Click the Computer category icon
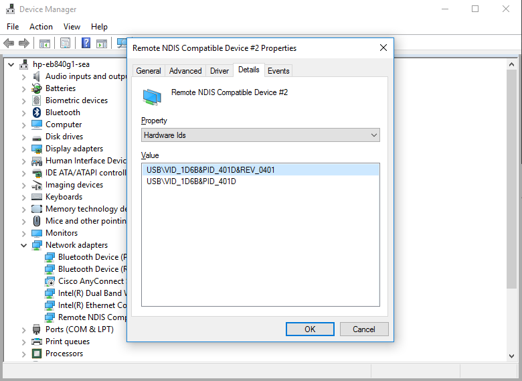Viewport: 522px width, 381px height. pyautogui.click(x=37, y=125)
